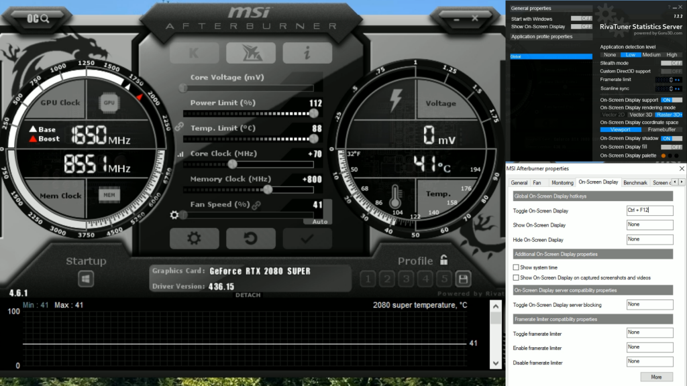Select the orange On-Screen Display palette swatch
The width and height of the screenshot is (687, 386).
coord(663,155)
